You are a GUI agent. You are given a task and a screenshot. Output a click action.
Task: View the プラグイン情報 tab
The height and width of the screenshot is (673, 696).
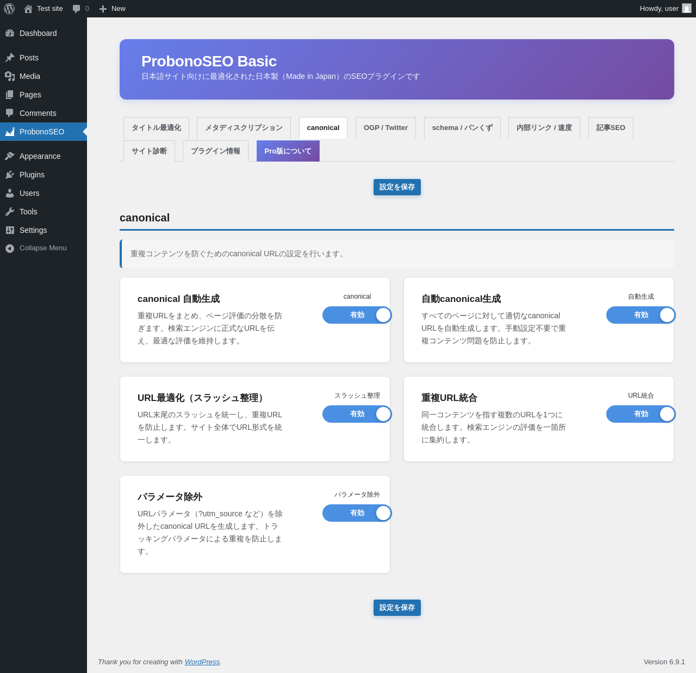click(x=215, y=151)
